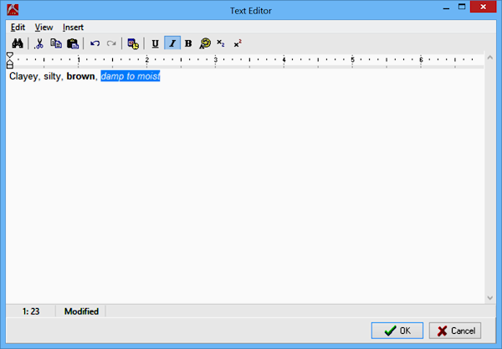
Task: Undo the last edit
Action: coord(95,44)
